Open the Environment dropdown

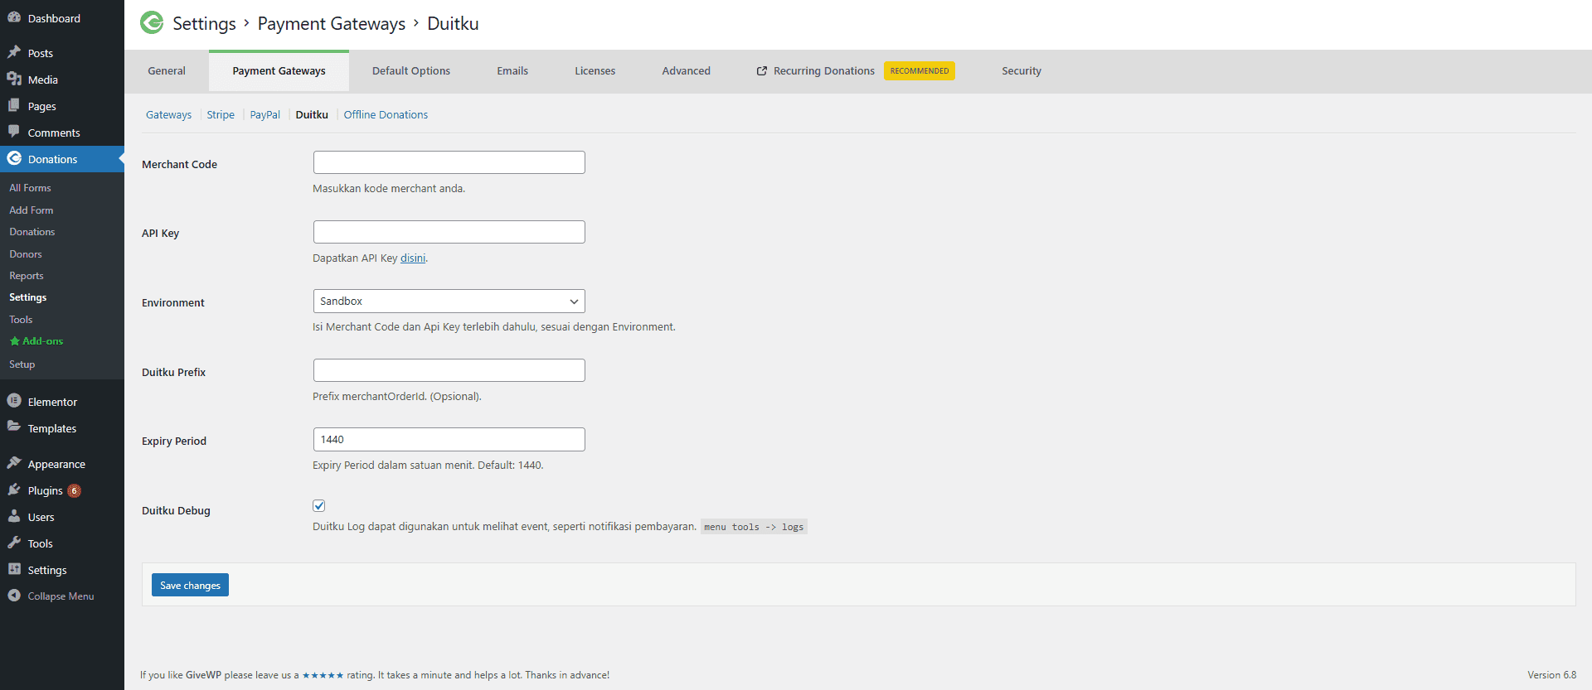click(x=449, y=301)
